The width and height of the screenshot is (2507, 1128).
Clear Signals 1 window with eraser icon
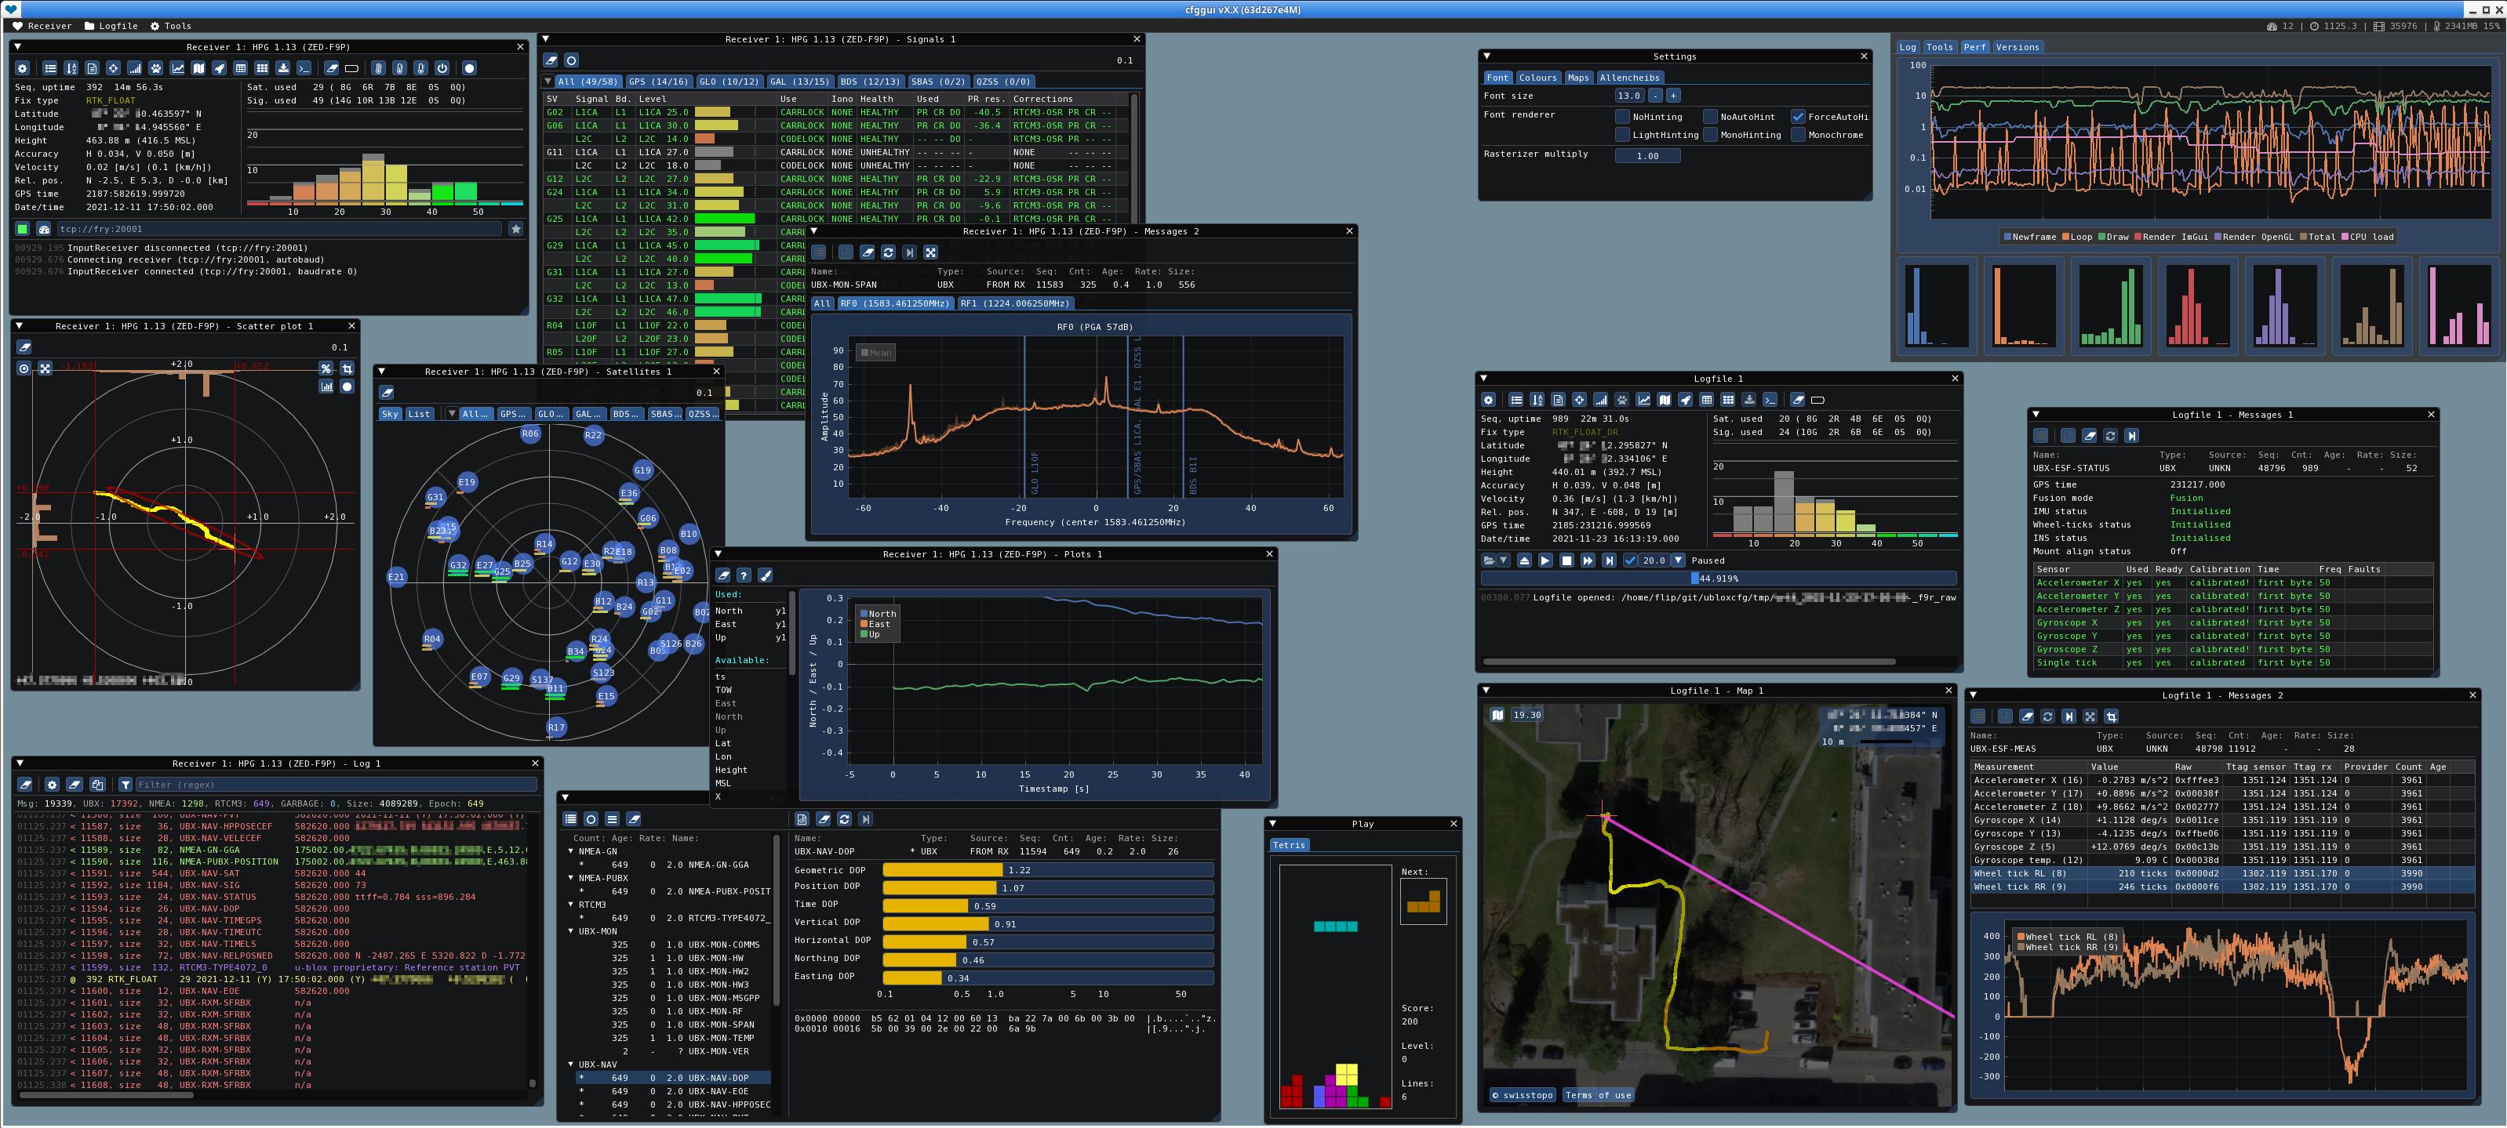[x=551, y=60]
